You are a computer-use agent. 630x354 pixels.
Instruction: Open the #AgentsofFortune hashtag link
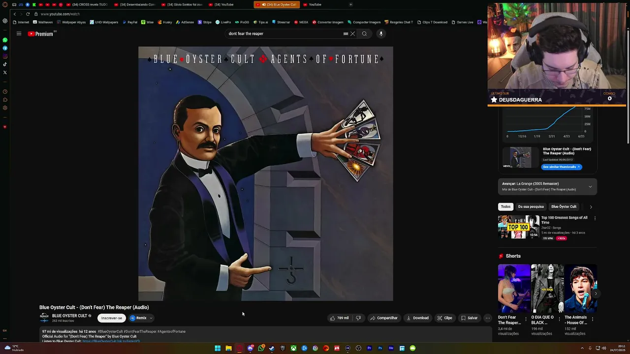171,331
